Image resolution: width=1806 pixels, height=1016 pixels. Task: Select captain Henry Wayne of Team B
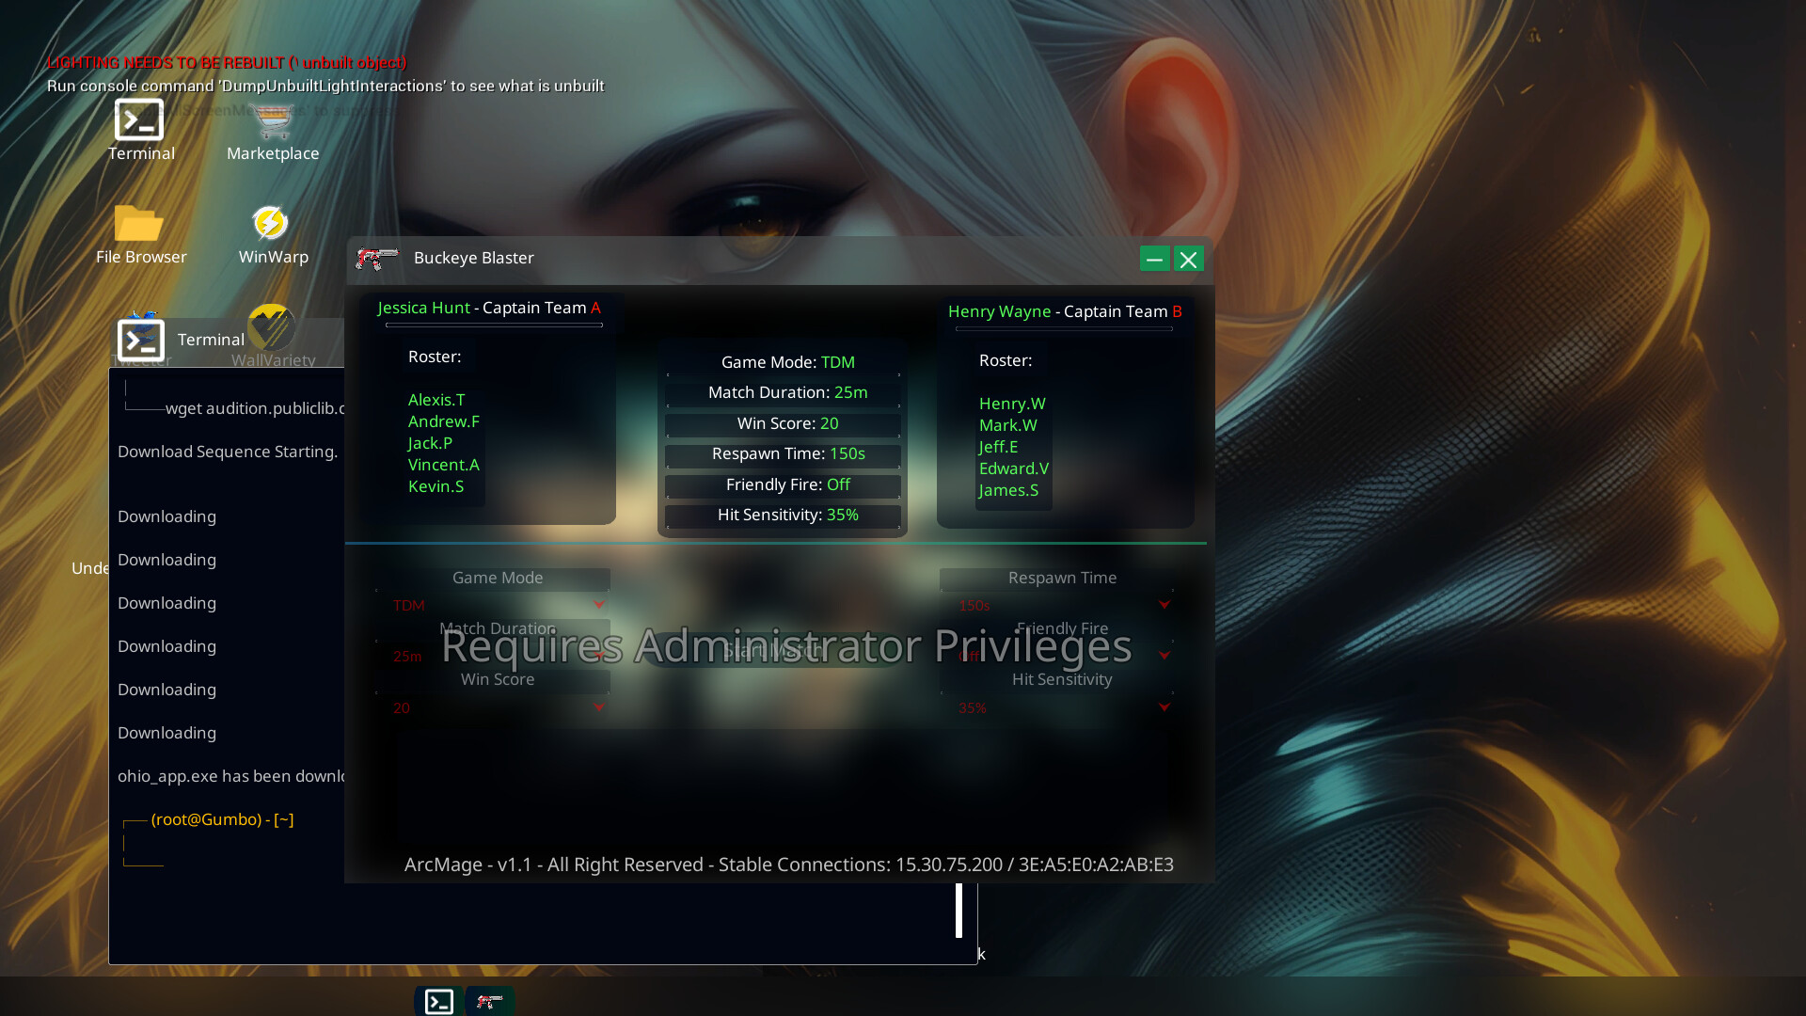click(x=1000, y=311)
